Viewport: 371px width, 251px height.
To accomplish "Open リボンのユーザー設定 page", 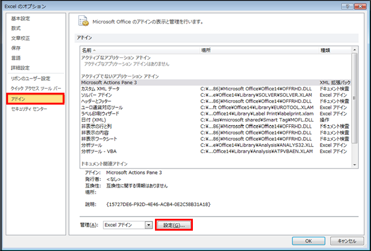I will [x=31, y=79].
